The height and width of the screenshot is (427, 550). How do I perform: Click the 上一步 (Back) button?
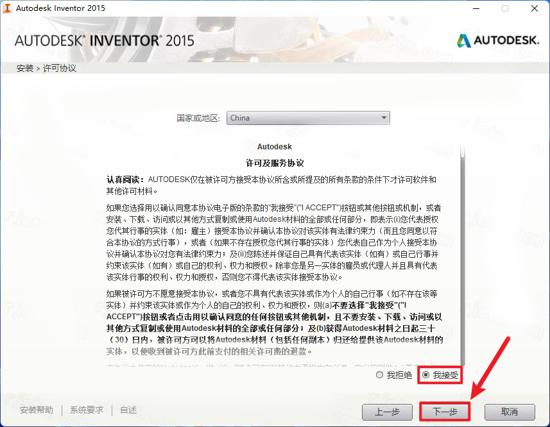click(387, 412)
